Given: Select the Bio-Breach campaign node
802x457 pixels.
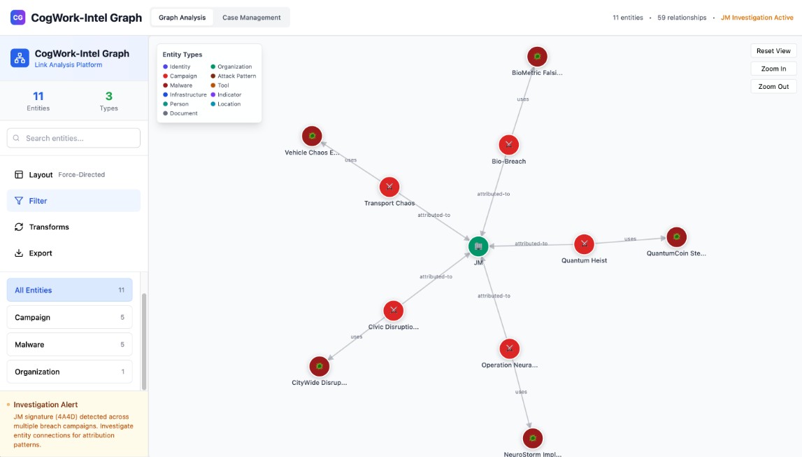Looking at the screenshot, I should [508, 145].
